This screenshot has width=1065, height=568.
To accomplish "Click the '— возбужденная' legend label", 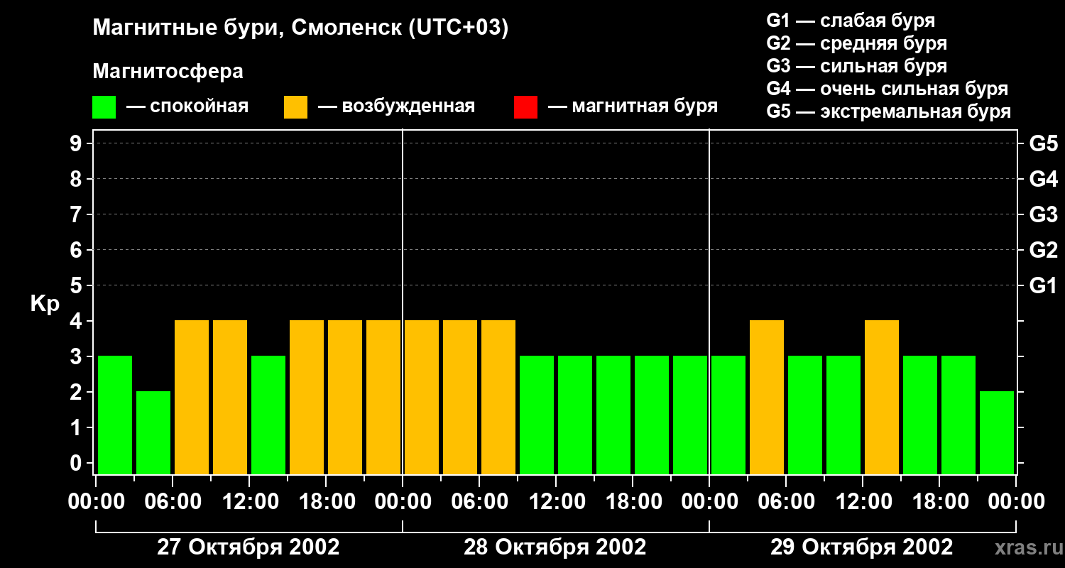I will (x=396, y=106).
